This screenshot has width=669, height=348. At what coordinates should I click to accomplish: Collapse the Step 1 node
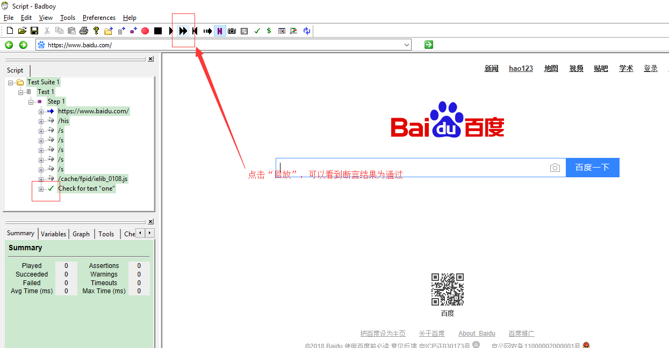pyautogui.click(x=31, y=102)
